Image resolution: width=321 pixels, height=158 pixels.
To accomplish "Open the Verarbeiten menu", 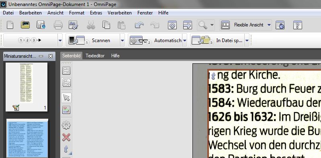I will coord(120,13).
